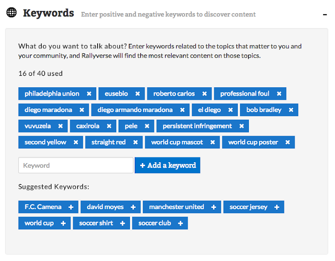Add suggested 'world cup' plus icon
The image size is (335, 261).
[63, 223]
